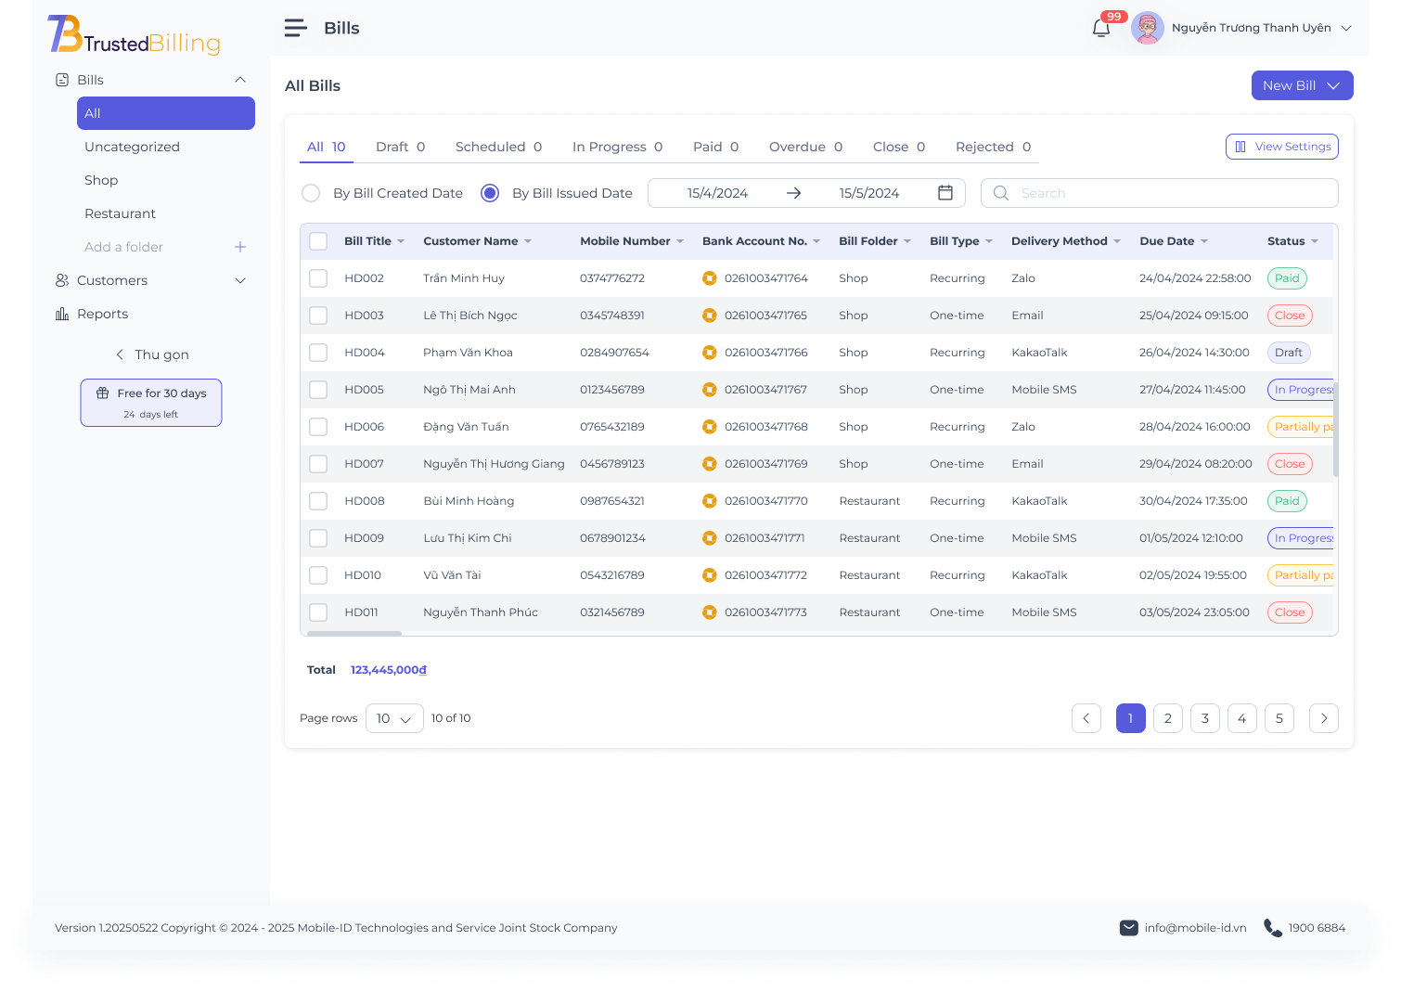Switch to the Paid tab
This screenshot has width=1401, height=992.
[x=716, y=147]
